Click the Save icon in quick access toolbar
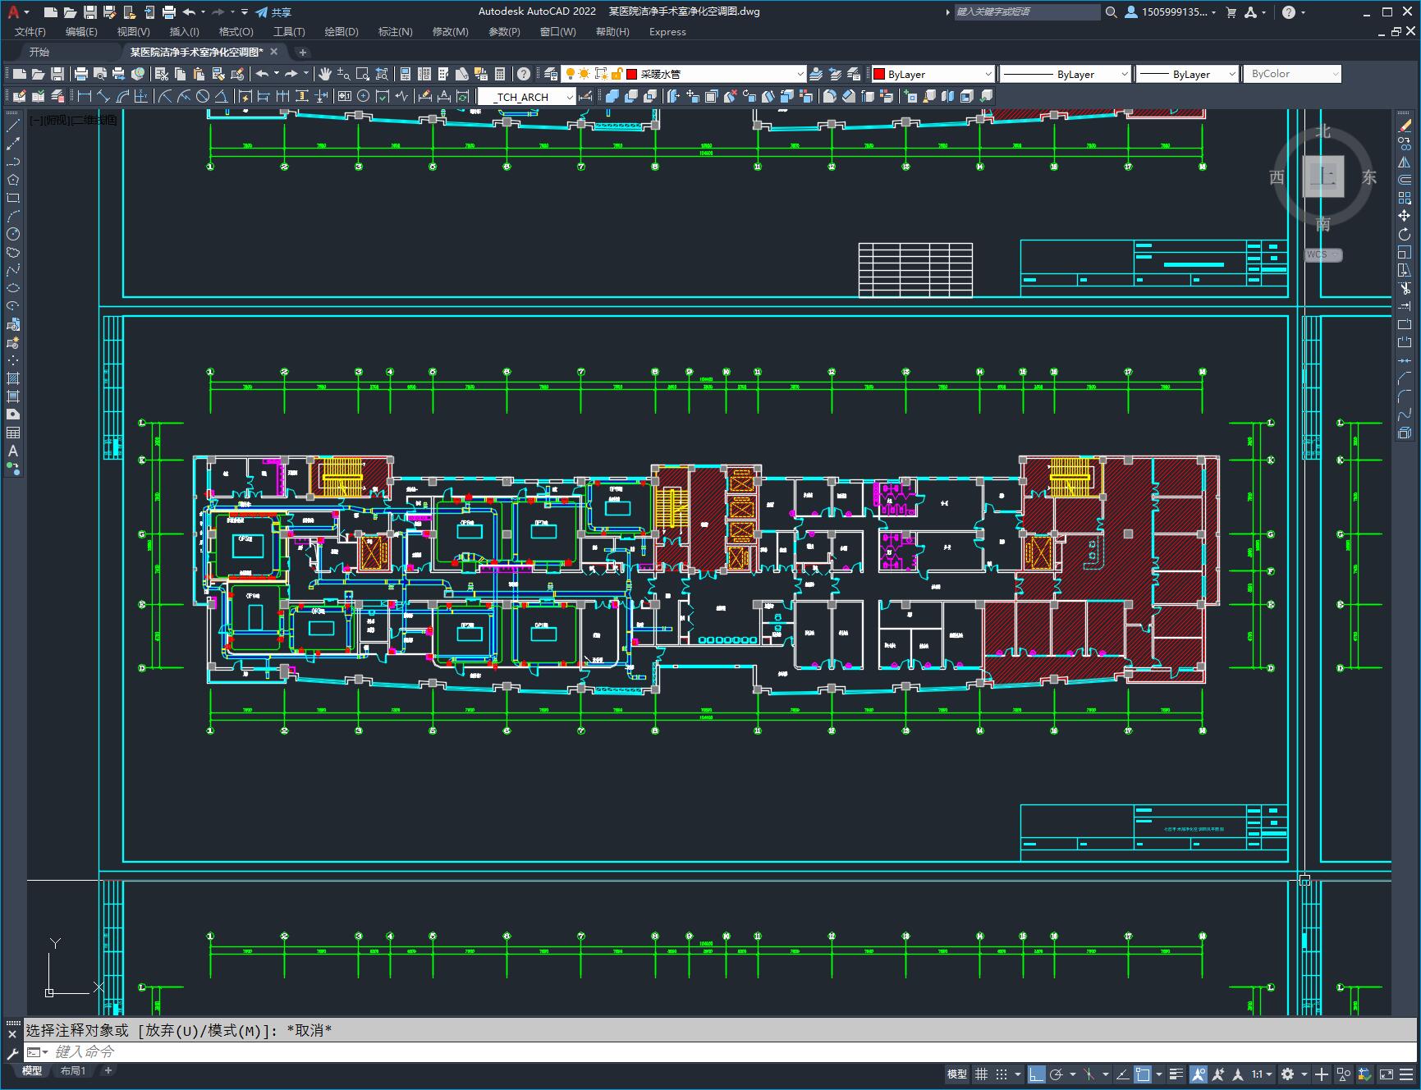 point(89,12)
